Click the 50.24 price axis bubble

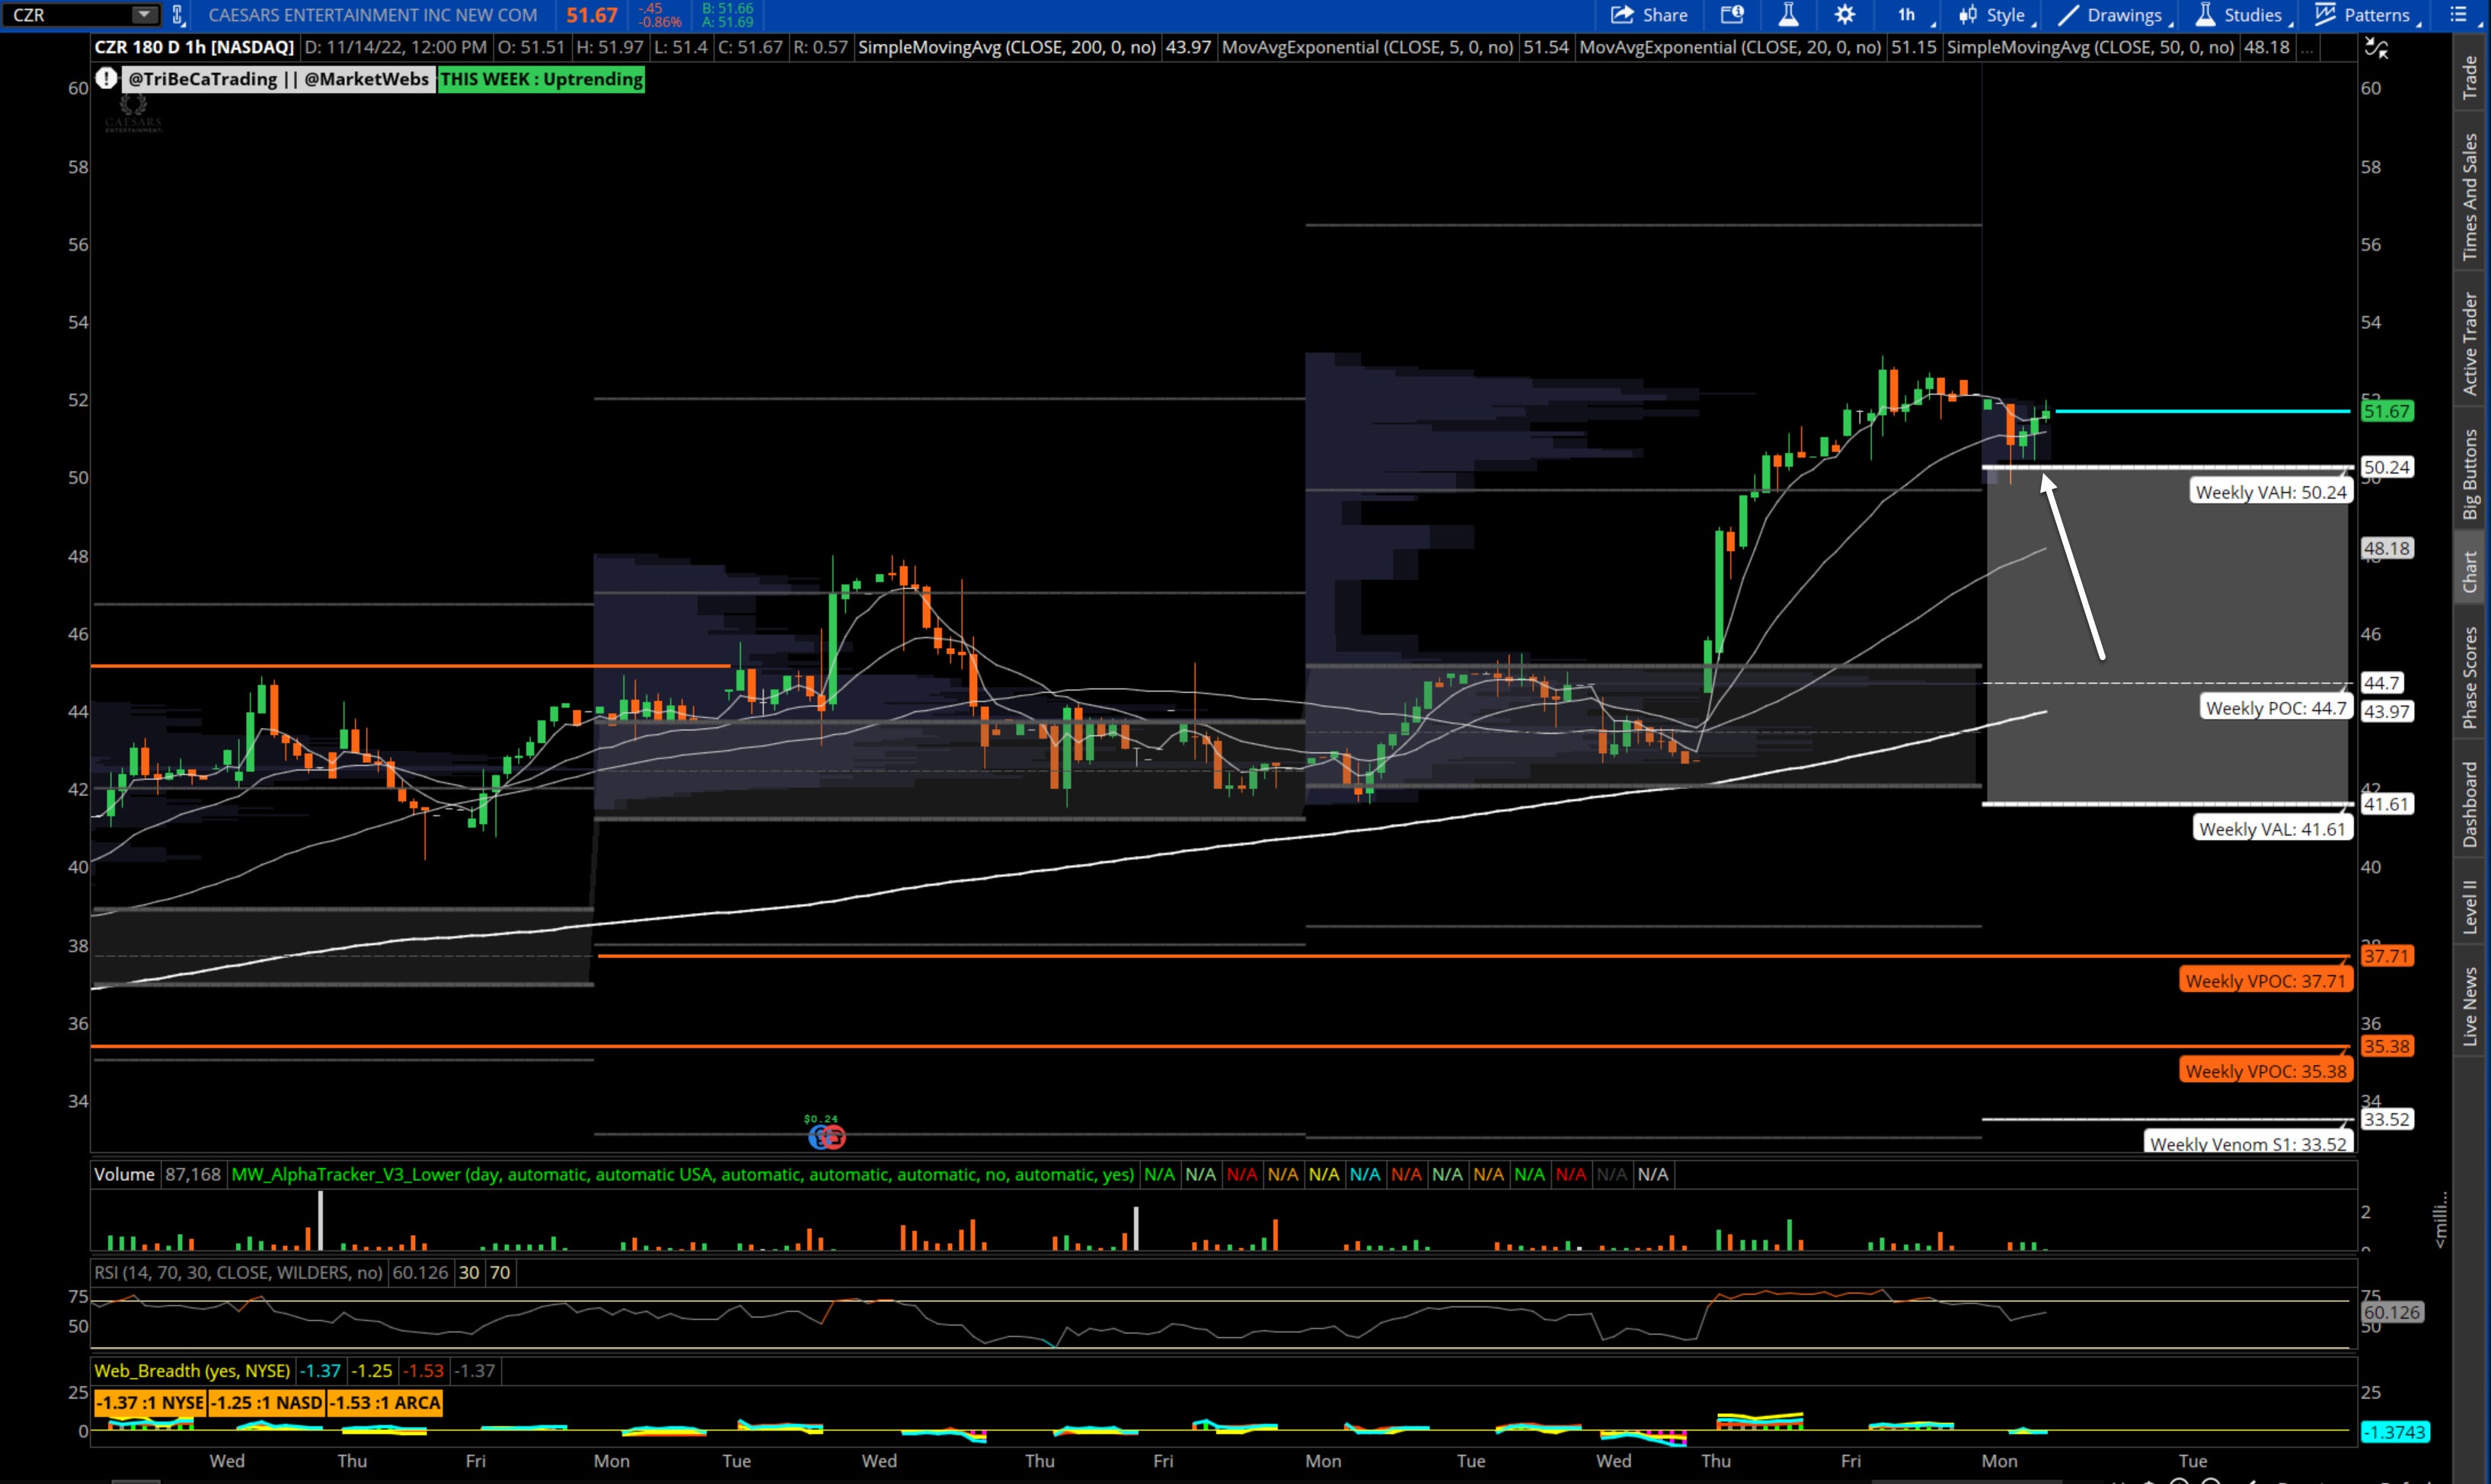pos(2386,467)
